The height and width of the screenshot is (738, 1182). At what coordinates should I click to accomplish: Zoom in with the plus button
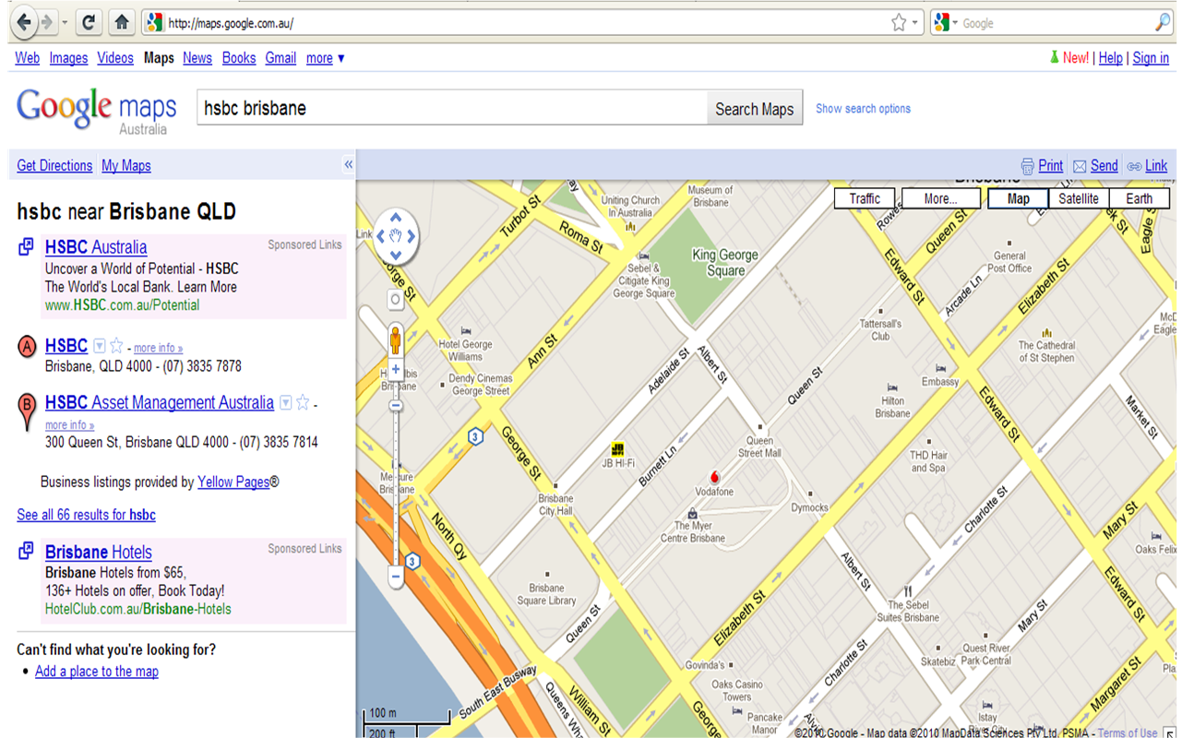click(396, 369)
